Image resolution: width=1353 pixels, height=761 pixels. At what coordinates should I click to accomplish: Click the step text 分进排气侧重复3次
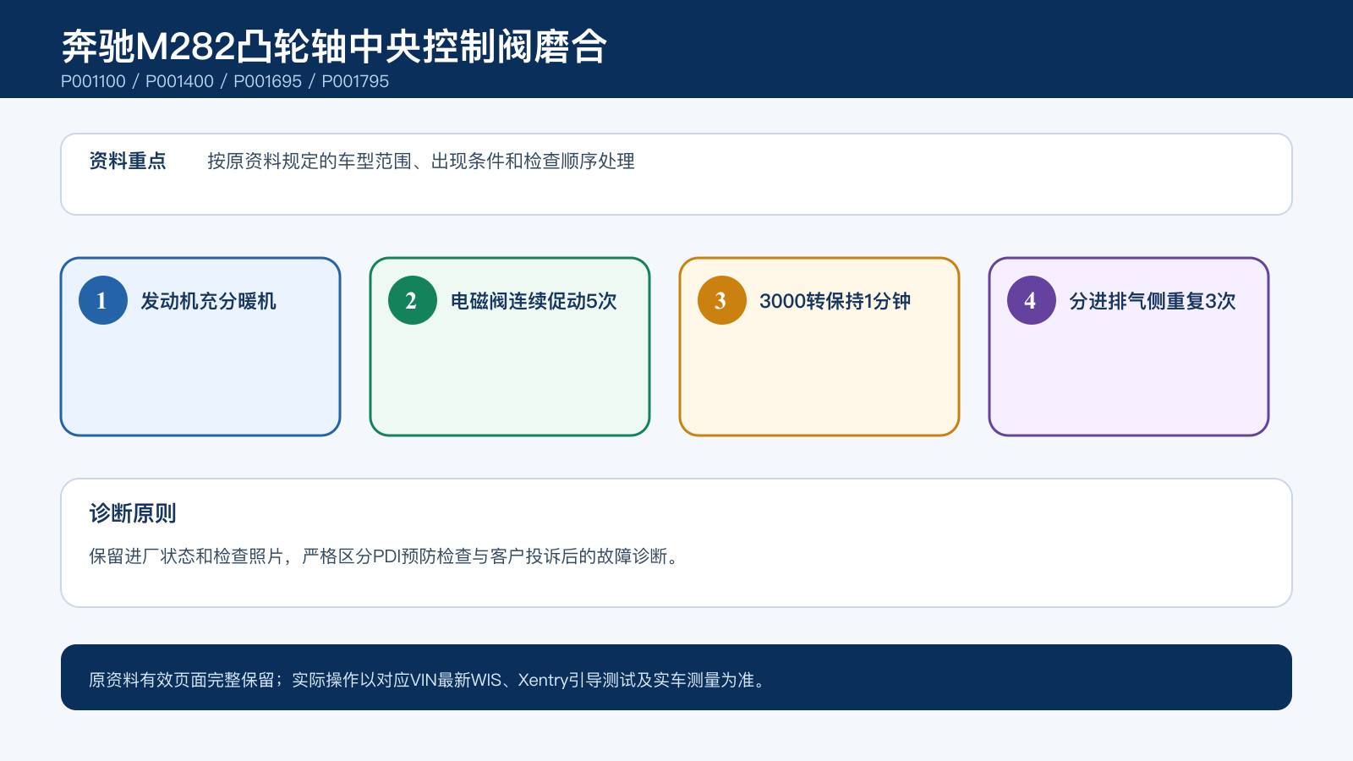pos(1153,301)
